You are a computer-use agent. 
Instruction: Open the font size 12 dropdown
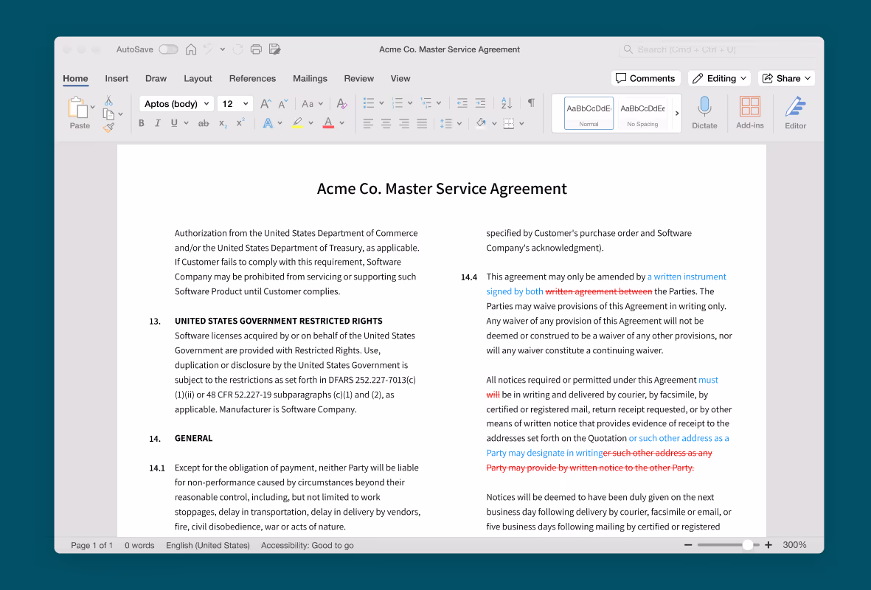(235, 104)
